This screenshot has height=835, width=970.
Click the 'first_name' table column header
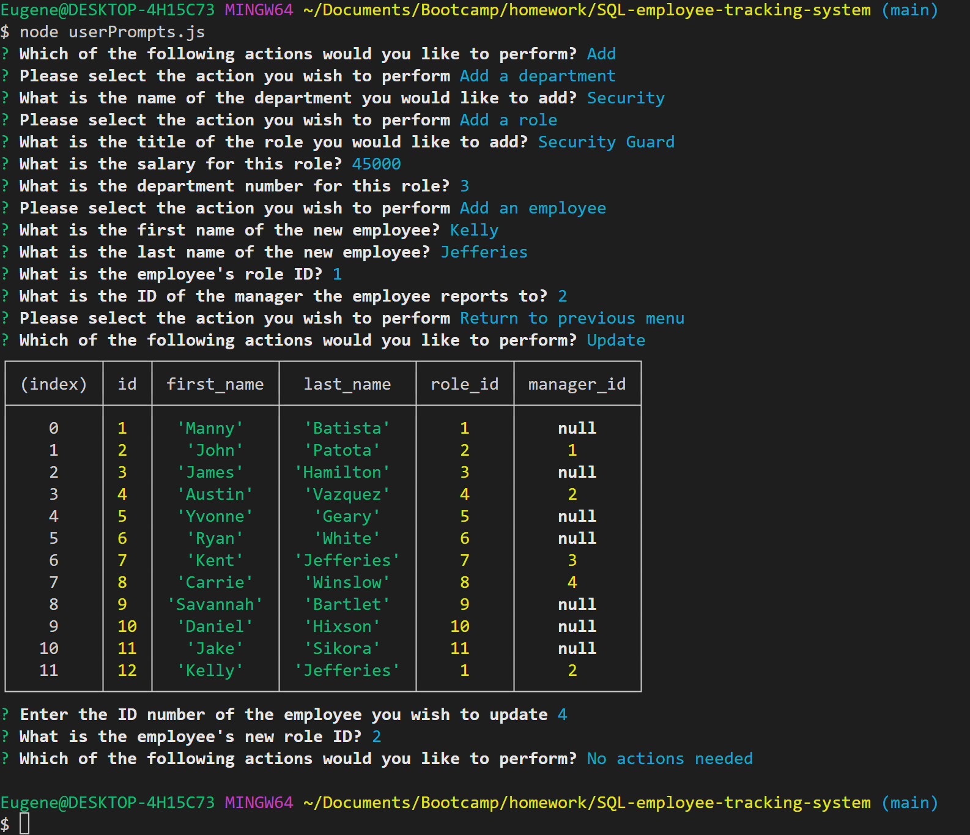coord(215,384)
